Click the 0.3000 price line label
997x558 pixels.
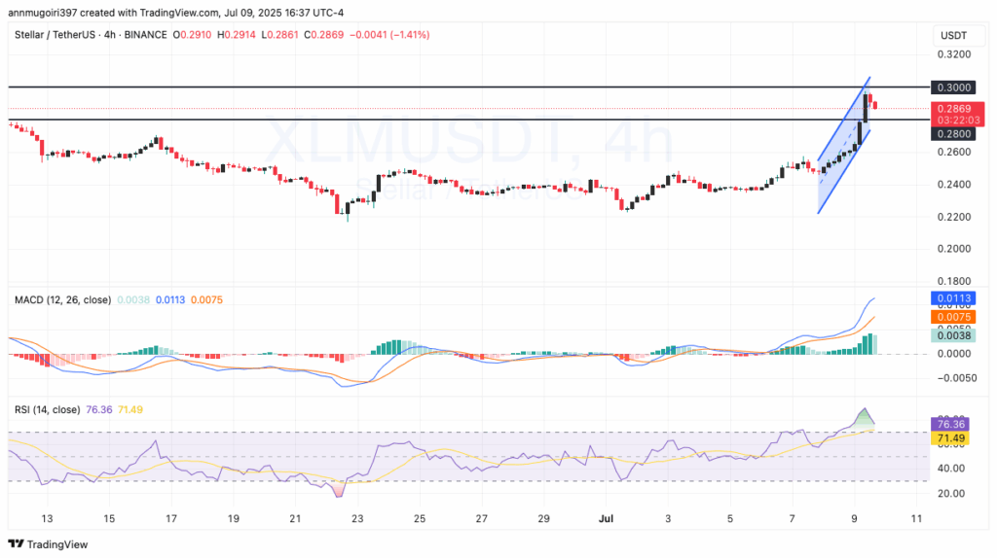coord(953,87)
